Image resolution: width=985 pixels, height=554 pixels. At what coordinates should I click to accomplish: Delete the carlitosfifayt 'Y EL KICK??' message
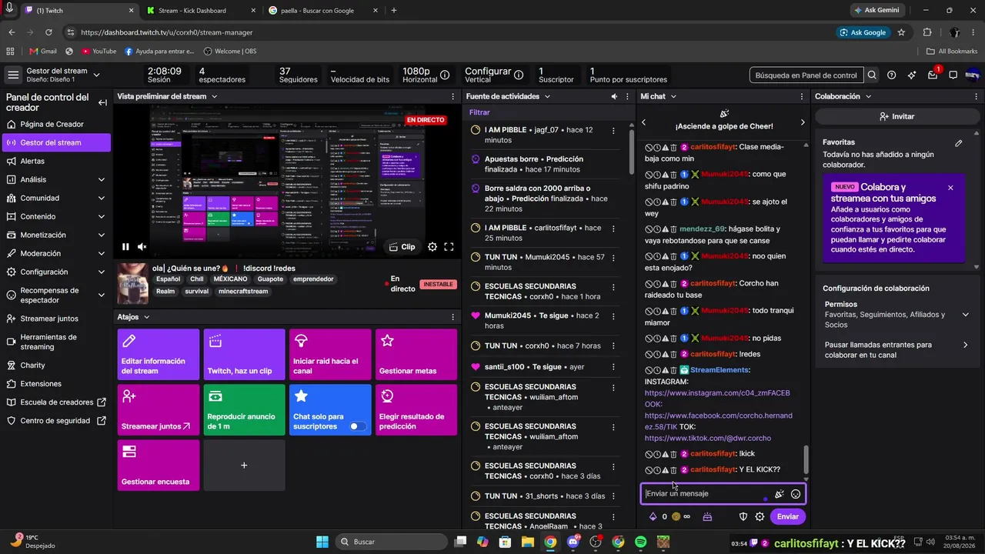click(x=673, y=469)
